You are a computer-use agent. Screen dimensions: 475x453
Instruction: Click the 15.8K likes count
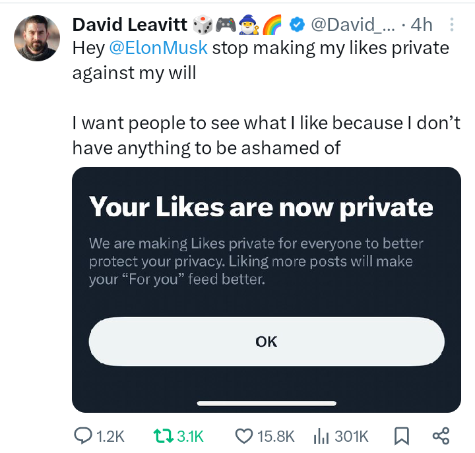point(275,436)
